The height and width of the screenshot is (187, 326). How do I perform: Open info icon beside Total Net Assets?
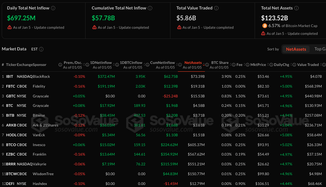point(297,8)
